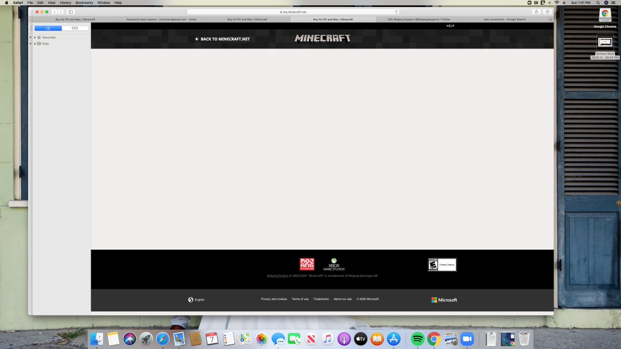Switch to mac screenshot Google Search tab

tap(505, 19)
